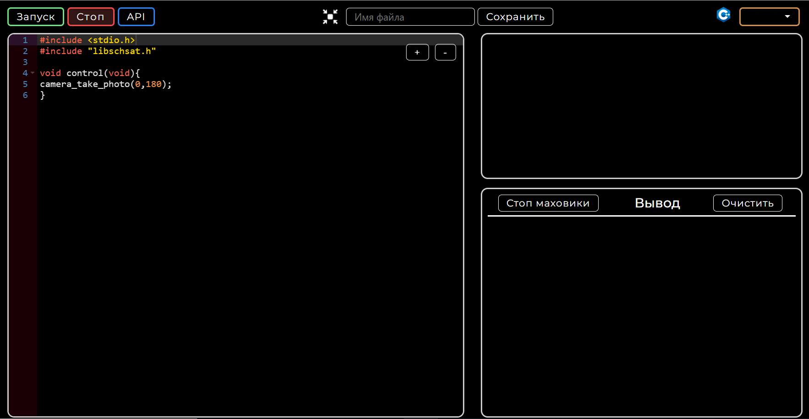Click the expand-layout arrows icon

click(330, 16)
